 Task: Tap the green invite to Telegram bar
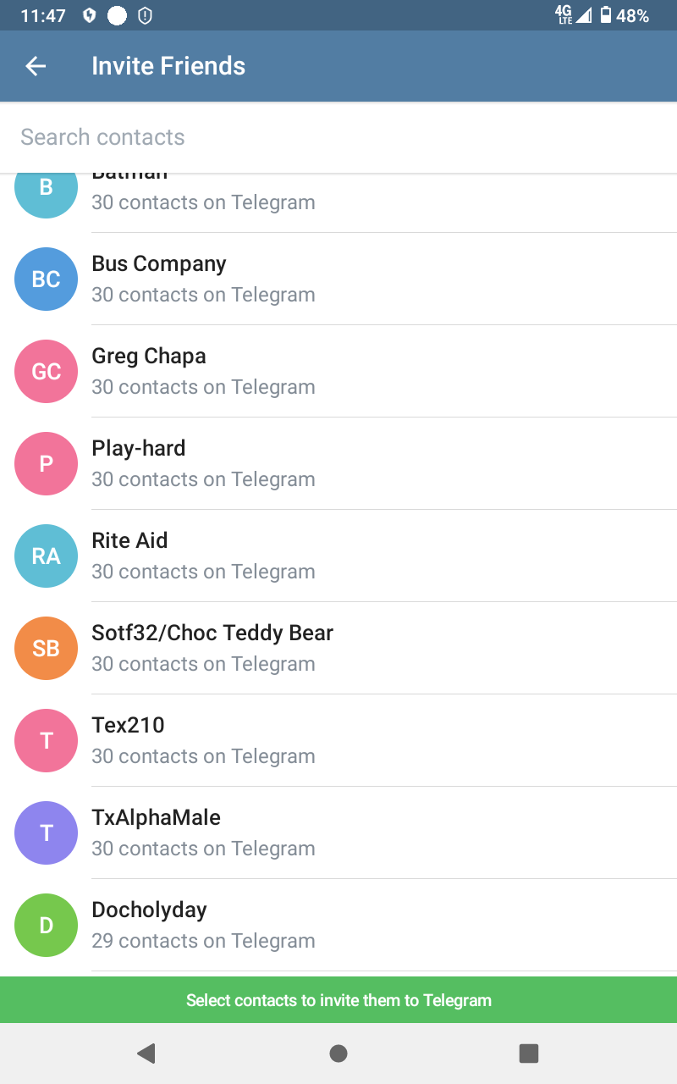click(x=338, y=1000)
